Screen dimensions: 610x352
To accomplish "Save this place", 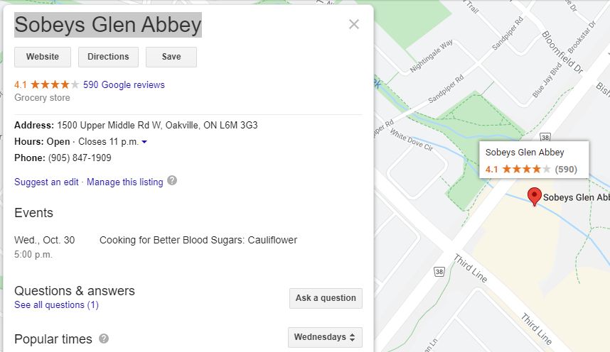I will pos(171,57).
